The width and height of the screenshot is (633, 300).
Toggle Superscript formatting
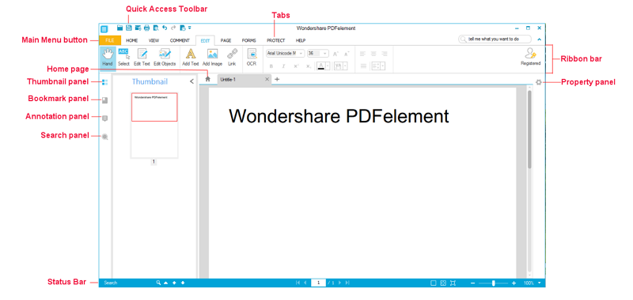(x=296, y=66)
